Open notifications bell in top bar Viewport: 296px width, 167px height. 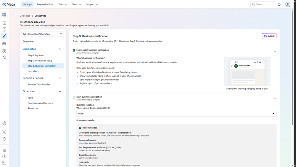click(279, 4)
